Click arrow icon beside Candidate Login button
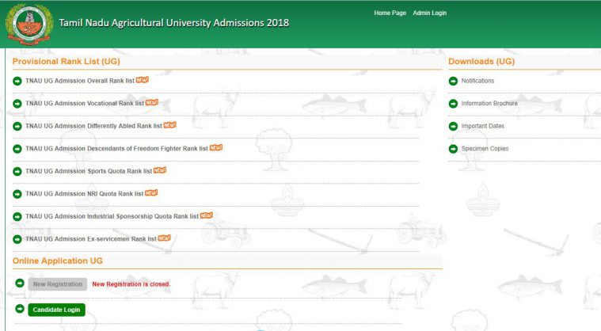Screen dimensions: 601x331 click(20, 308)
